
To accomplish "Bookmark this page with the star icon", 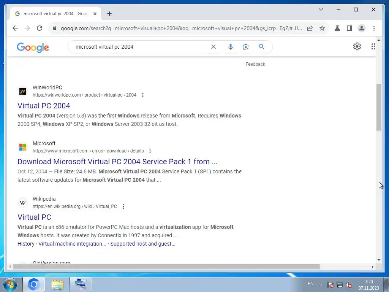I will pyautogui.click(x=322, y=28).
